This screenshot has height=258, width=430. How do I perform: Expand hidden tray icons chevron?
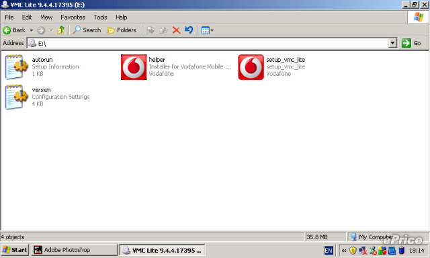click(x=344, y=251)
